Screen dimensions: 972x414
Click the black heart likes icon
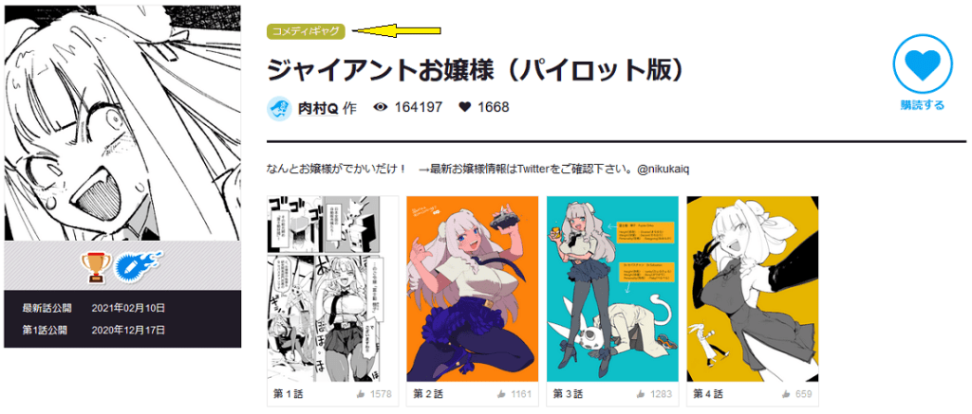[465, 108]
